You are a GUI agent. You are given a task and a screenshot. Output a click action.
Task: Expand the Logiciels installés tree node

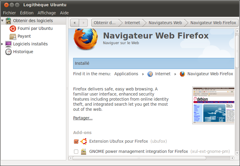click(x=2, y=44)
